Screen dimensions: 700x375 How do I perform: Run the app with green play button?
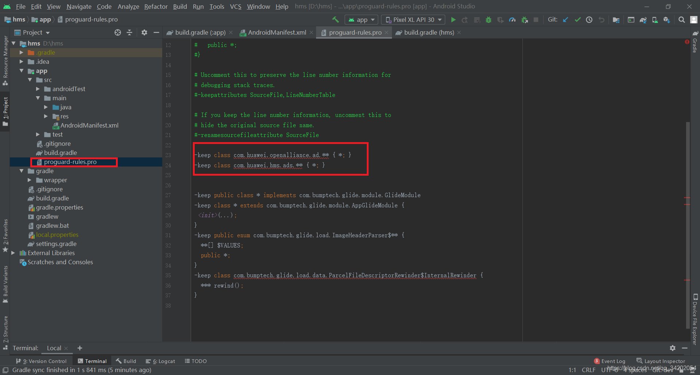click(453, 20)
